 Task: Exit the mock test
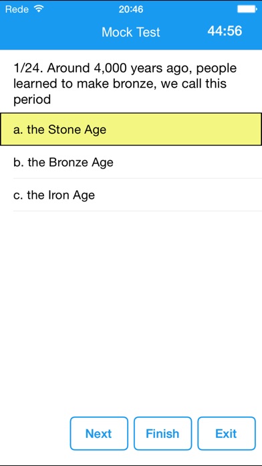pyautogui.click(x=227, y=434)
